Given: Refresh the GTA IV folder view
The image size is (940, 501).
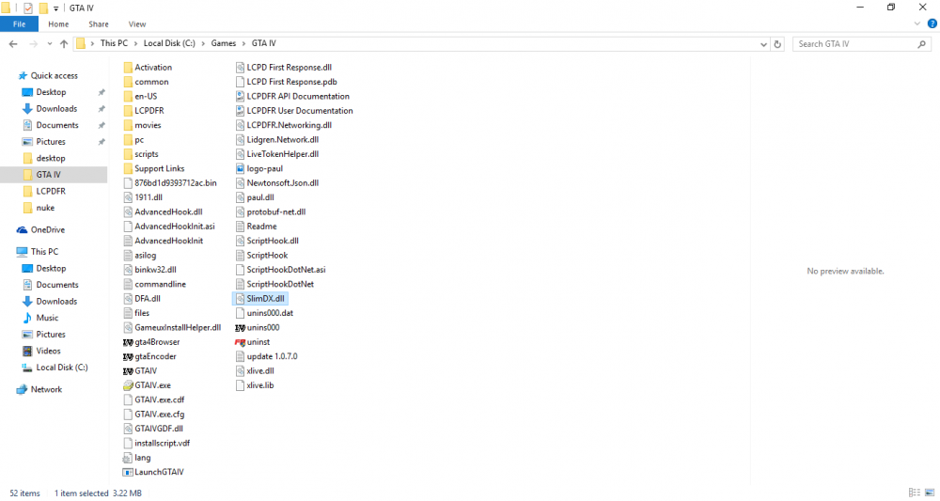Looking at the screenshot, I should tap(777, 44).
